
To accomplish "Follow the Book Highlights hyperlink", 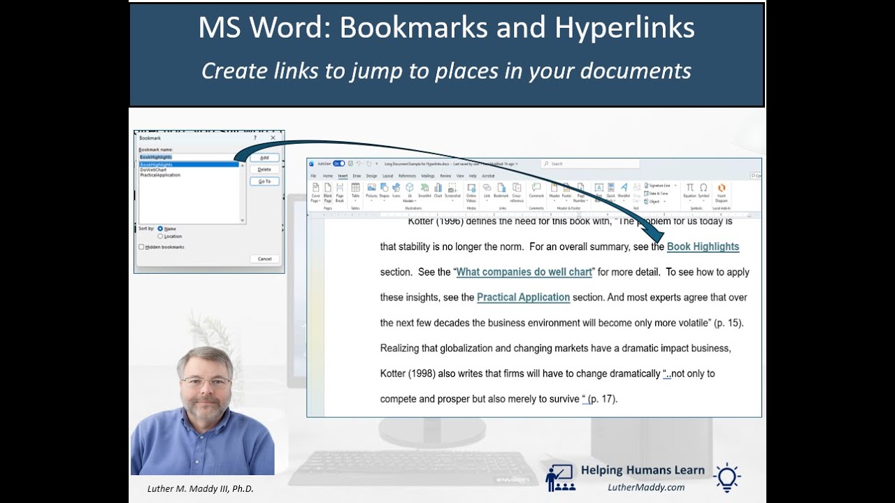I will pyautogui.click(x=703, y=247).
